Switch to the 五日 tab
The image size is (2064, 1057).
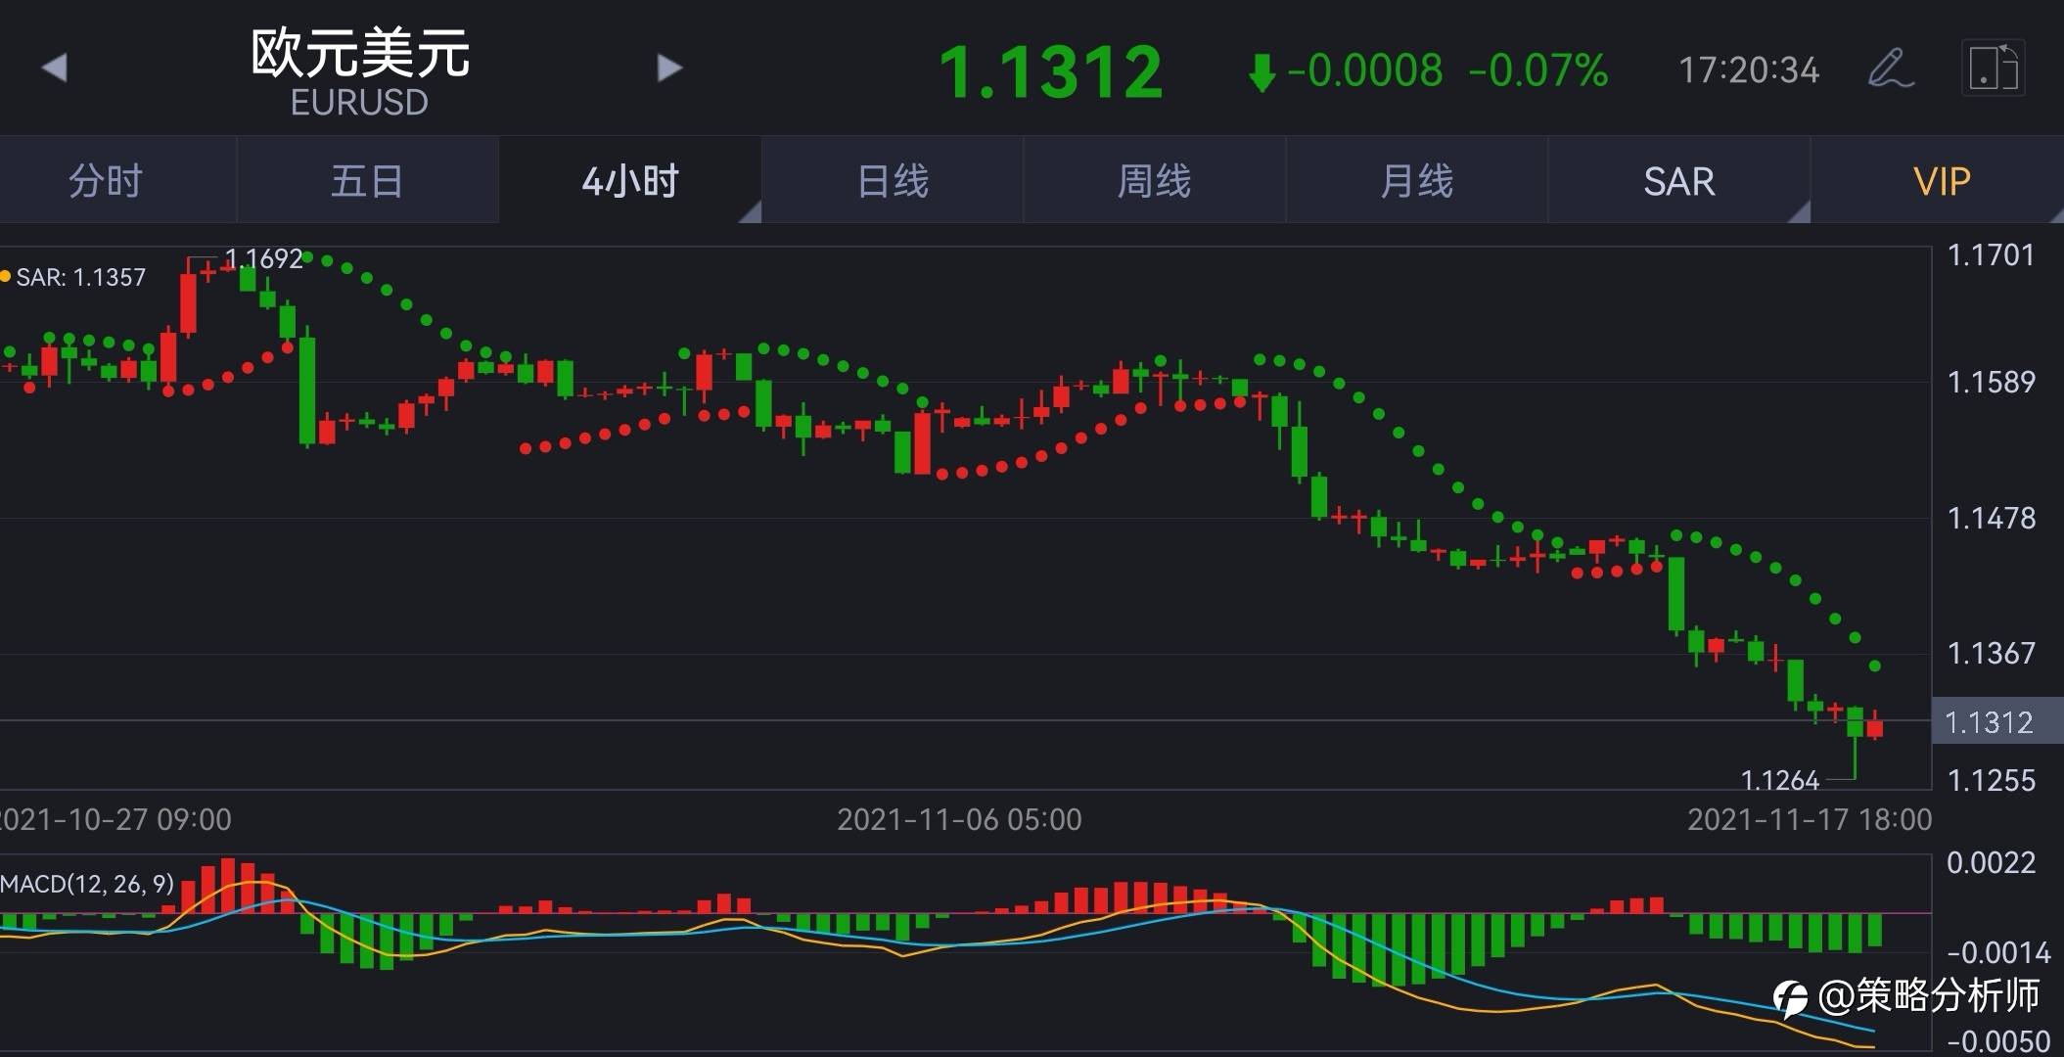pyautogui.click(x=367, y=181)
